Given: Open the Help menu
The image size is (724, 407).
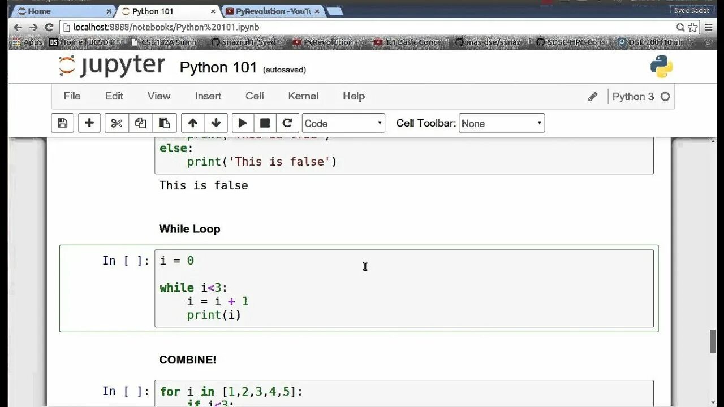Looking at the screenshot, I should [354, 96].
